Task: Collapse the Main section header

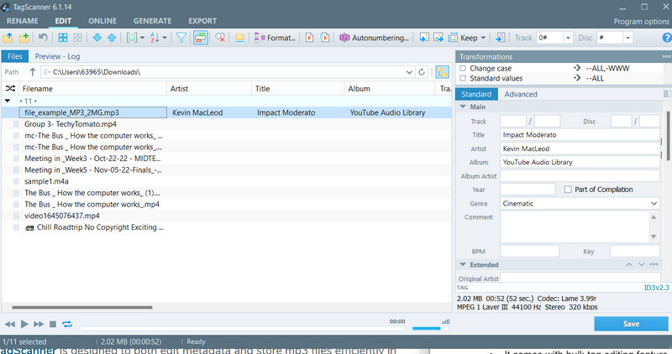Action: (462, 107)
